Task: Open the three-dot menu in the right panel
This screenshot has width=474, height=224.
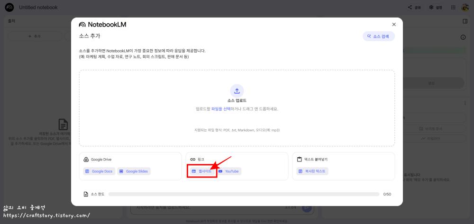Action: 465,103
